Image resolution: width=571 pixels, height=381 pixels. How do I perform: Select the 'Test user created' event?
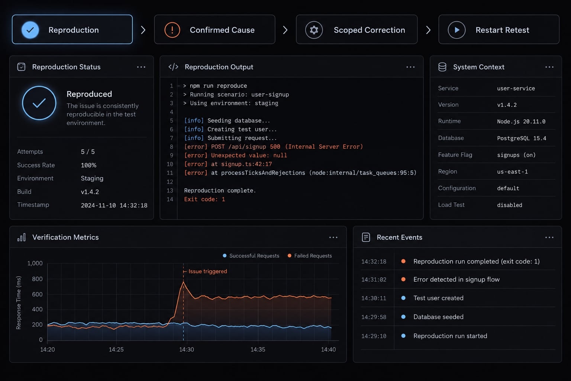[x=458, y=298]
